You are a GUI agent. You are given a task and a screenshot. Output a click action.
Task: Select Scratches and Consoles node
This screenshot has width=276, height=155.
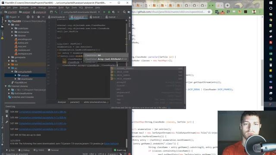click(21, 97)
